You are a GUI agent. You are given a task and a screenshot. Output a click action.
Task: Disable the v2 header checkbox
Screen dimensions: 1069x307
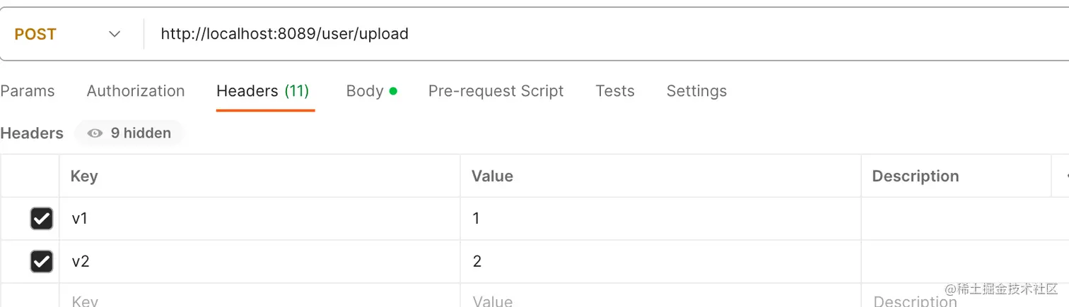42,262
